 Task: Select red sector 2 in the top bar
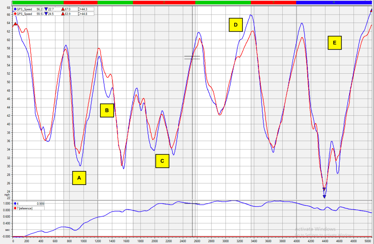pos(164,2)
